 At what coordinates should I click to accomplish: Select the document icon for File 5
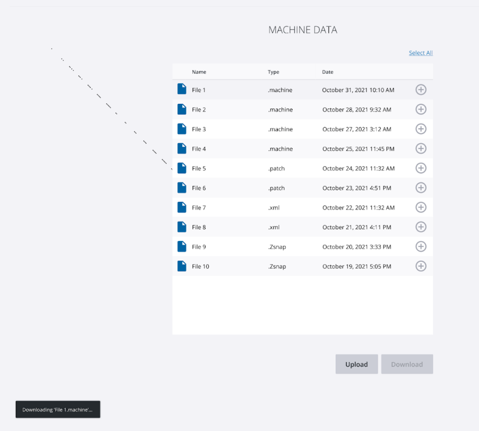(182, 168)
